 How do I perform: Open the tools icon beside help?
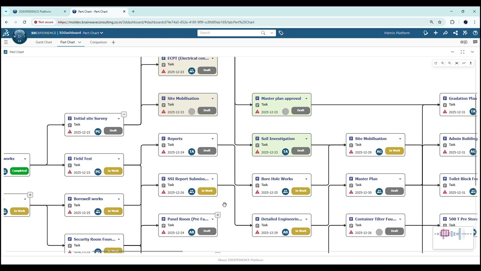465,33
